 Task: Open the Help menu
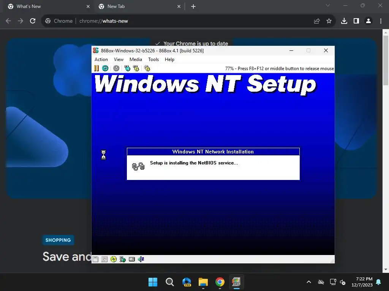tap(169, 59)
